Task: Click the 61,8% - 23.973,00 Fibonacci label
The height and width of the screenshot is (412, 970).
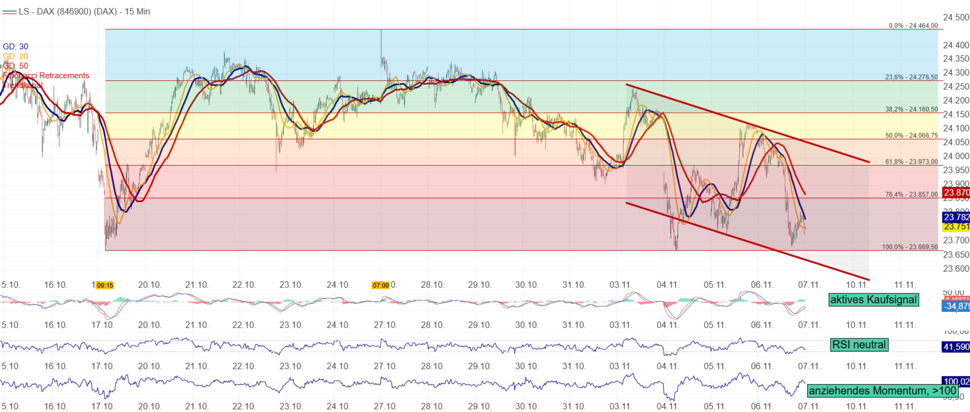Action: tap(911, 162)
